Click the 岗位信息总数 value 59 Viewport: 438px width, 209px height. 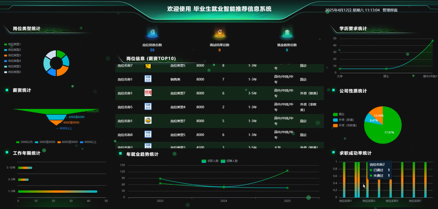coord(152,50)
